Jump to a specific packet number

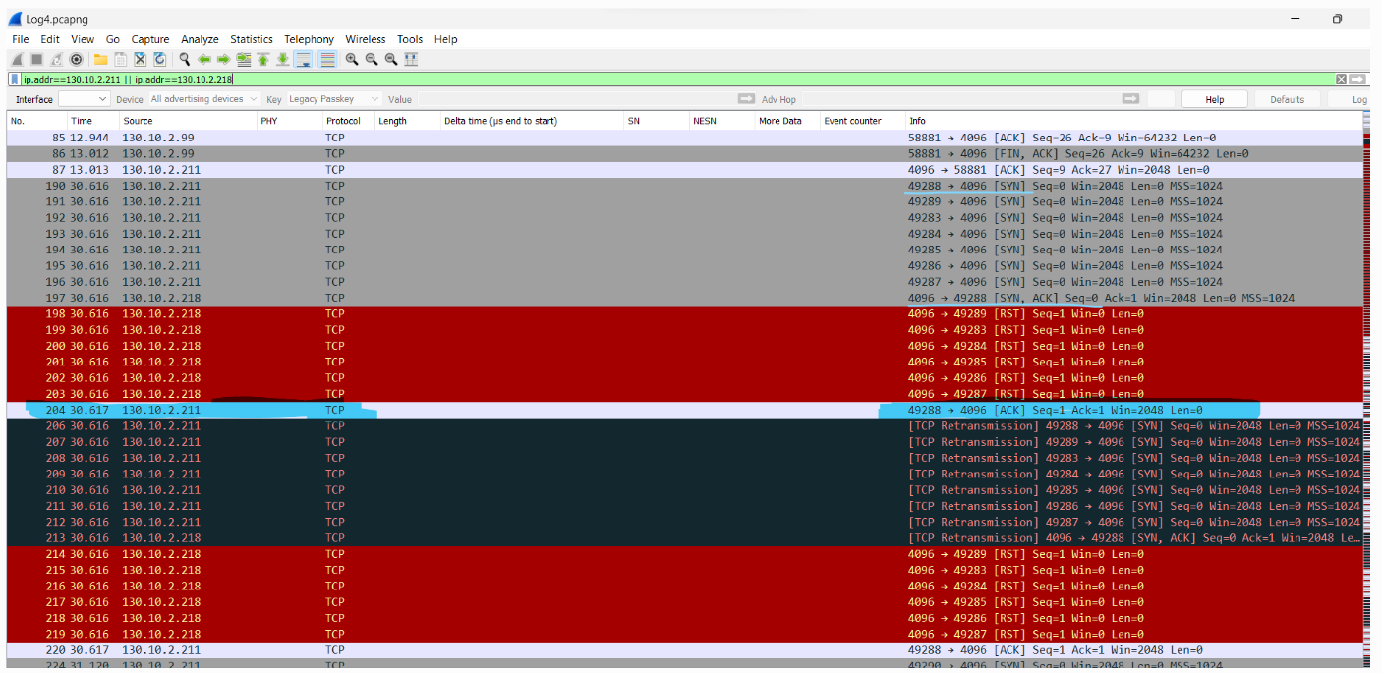pyautogui.click(x=243, y=59)
